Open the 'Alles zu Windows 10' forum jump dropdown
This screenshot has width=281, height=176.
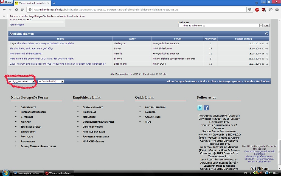(x=220, y=26)
